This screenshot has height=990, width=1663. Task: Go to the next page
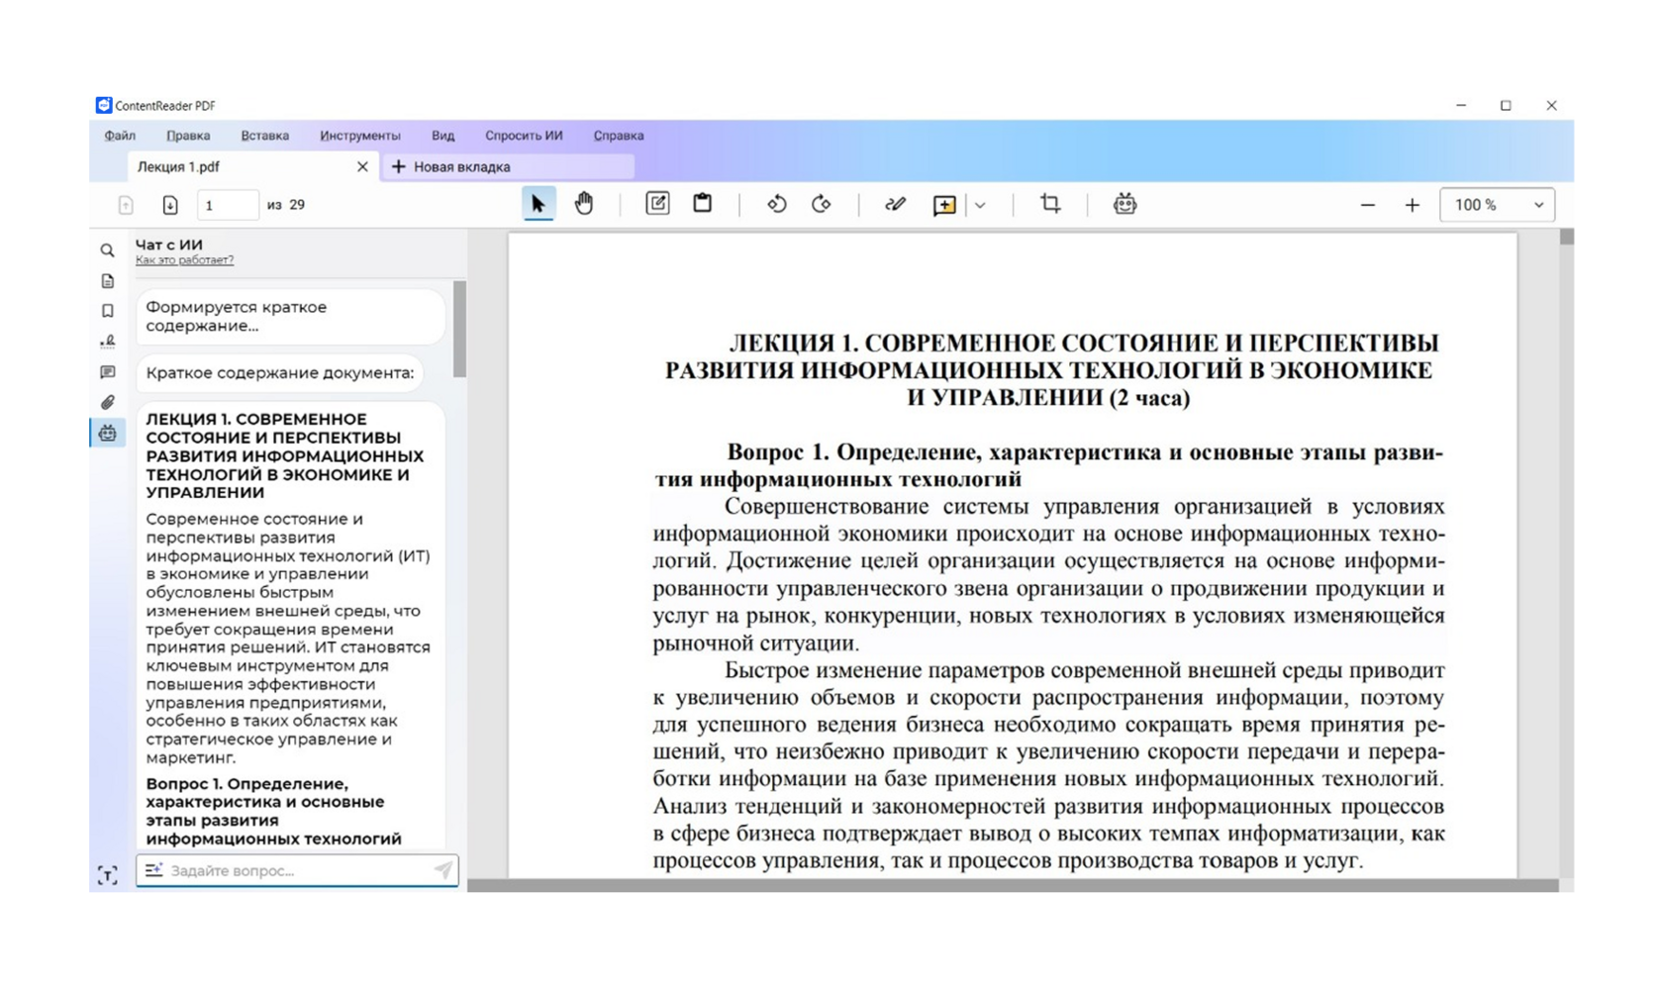point(170,205)
